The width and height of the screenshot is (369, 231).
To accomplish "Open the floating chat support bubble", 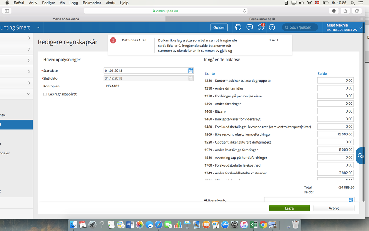I will [360, 155].
